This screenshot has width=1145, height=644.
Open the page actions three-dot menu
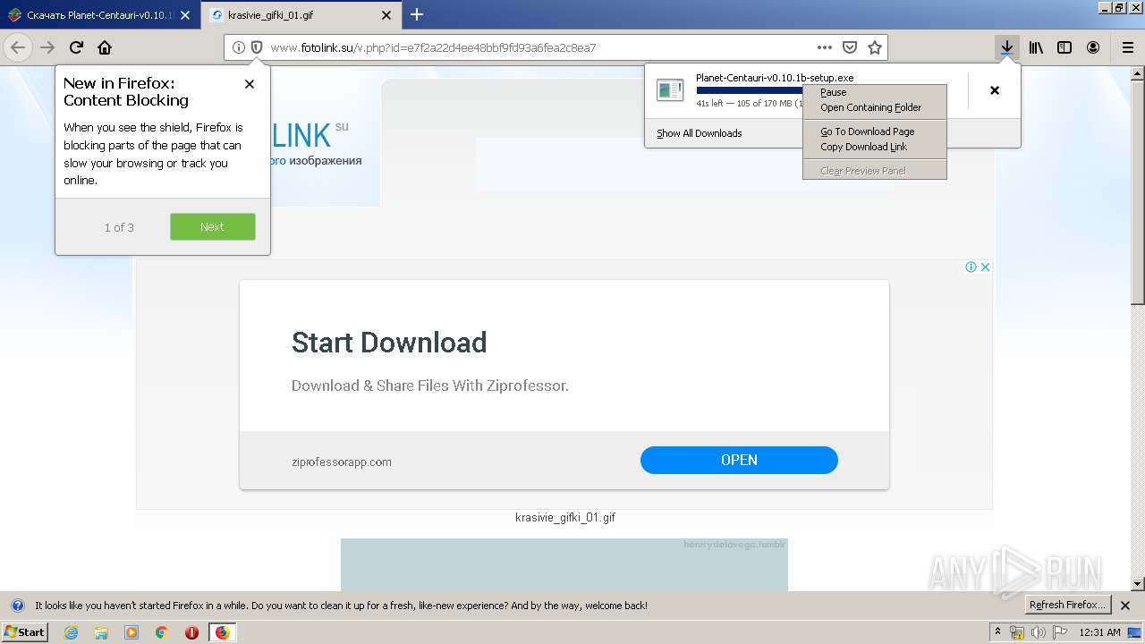pos(825,47)
